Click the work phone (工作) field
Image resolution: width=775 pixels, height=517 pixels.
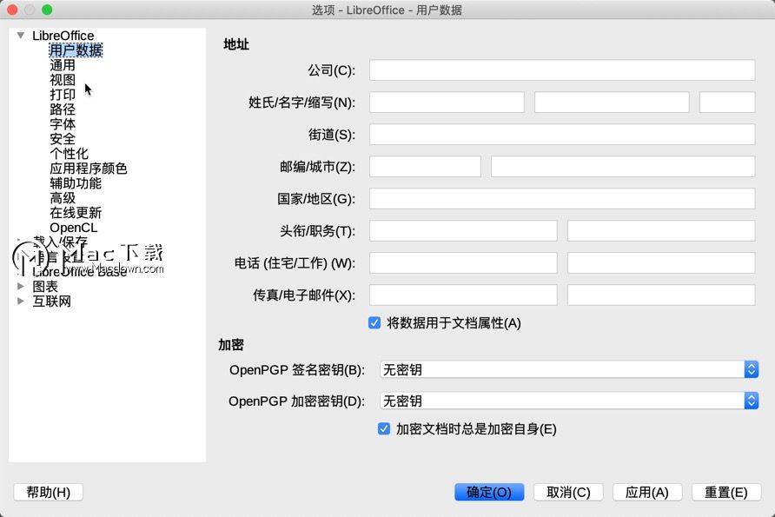[x=661, y=263]
